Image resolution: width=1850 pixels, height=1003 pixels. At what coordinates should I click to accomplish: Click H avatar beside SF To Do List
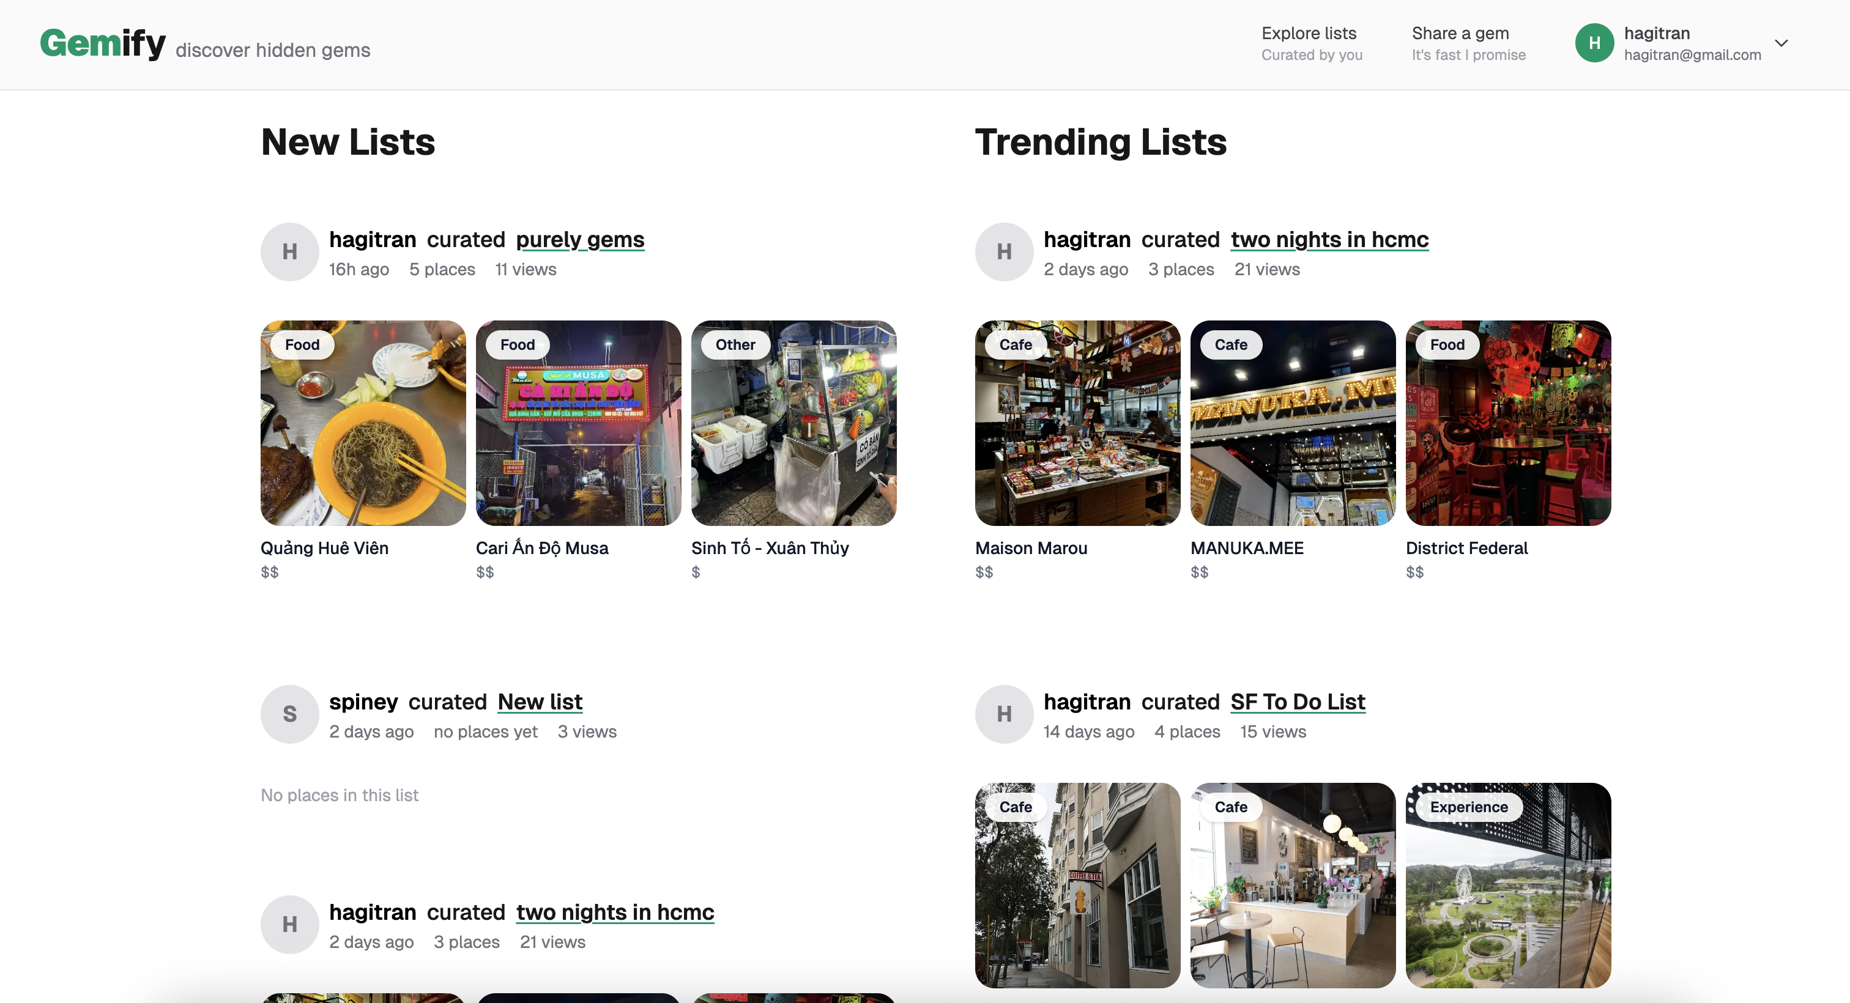(1004, 714)
